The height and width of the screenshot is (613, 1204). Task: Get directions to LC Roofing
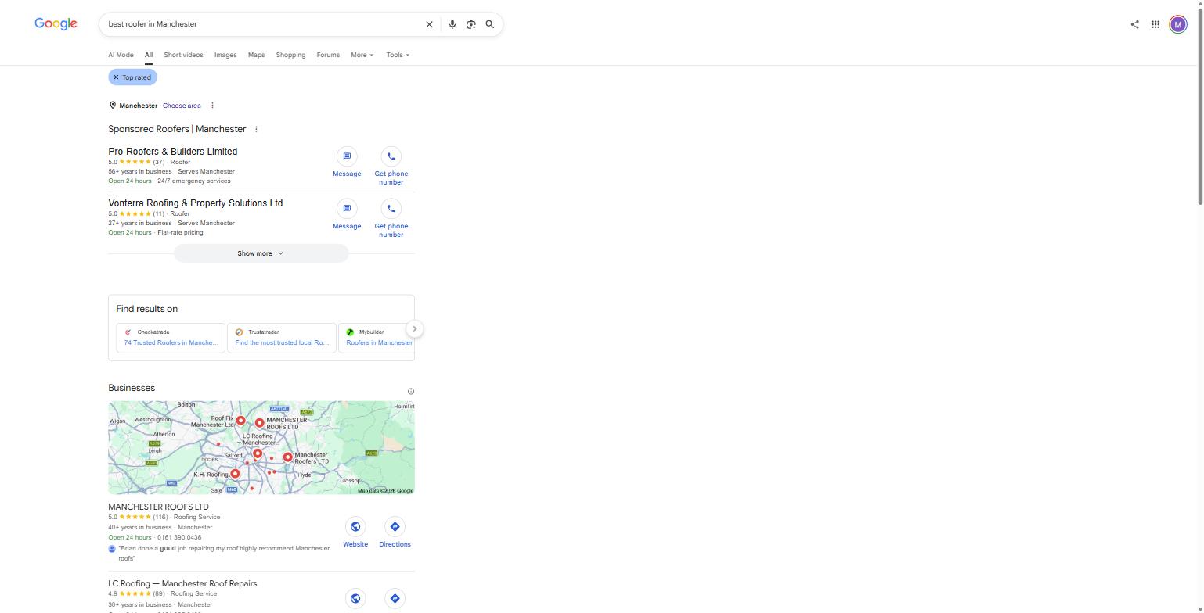(395, 598)
